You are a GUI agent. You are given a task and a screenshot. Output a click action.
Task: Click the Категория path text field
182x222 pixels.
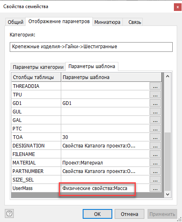tap(91, 47)
